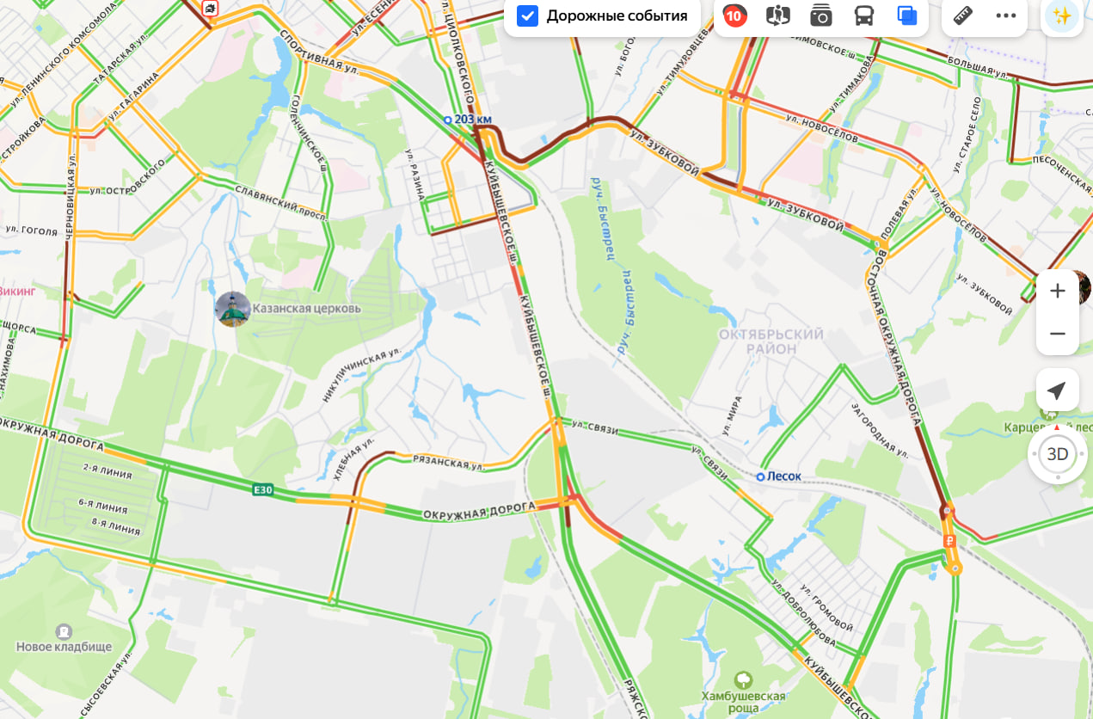Enable public transport bus layer
The height and width of the screenshot is (719, 1093).
[x=864, y=15]
